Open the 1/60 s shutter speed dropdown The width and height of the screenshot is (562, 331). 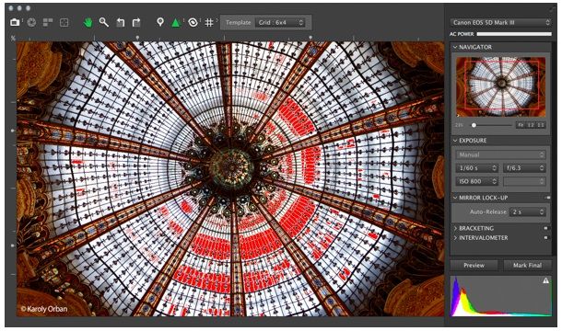[x=476, y=168]
